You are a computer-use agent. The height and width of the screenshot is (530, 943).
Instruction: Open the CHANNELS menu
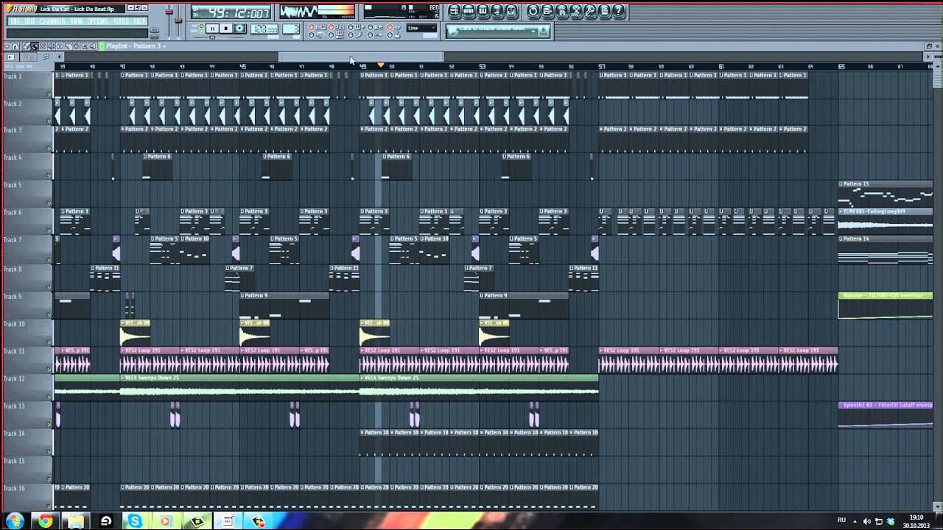(52, 21)
